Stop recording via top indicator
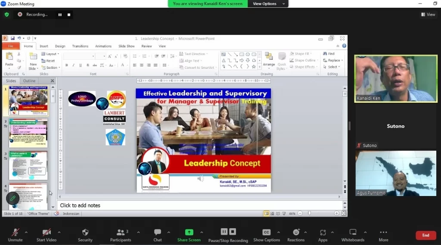The width and height of the screenshot is (441, 245). click(x=69, y=15)
